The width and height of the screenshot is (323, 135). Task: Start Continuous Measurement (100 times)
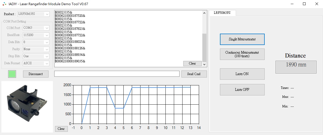click(242, 54)
